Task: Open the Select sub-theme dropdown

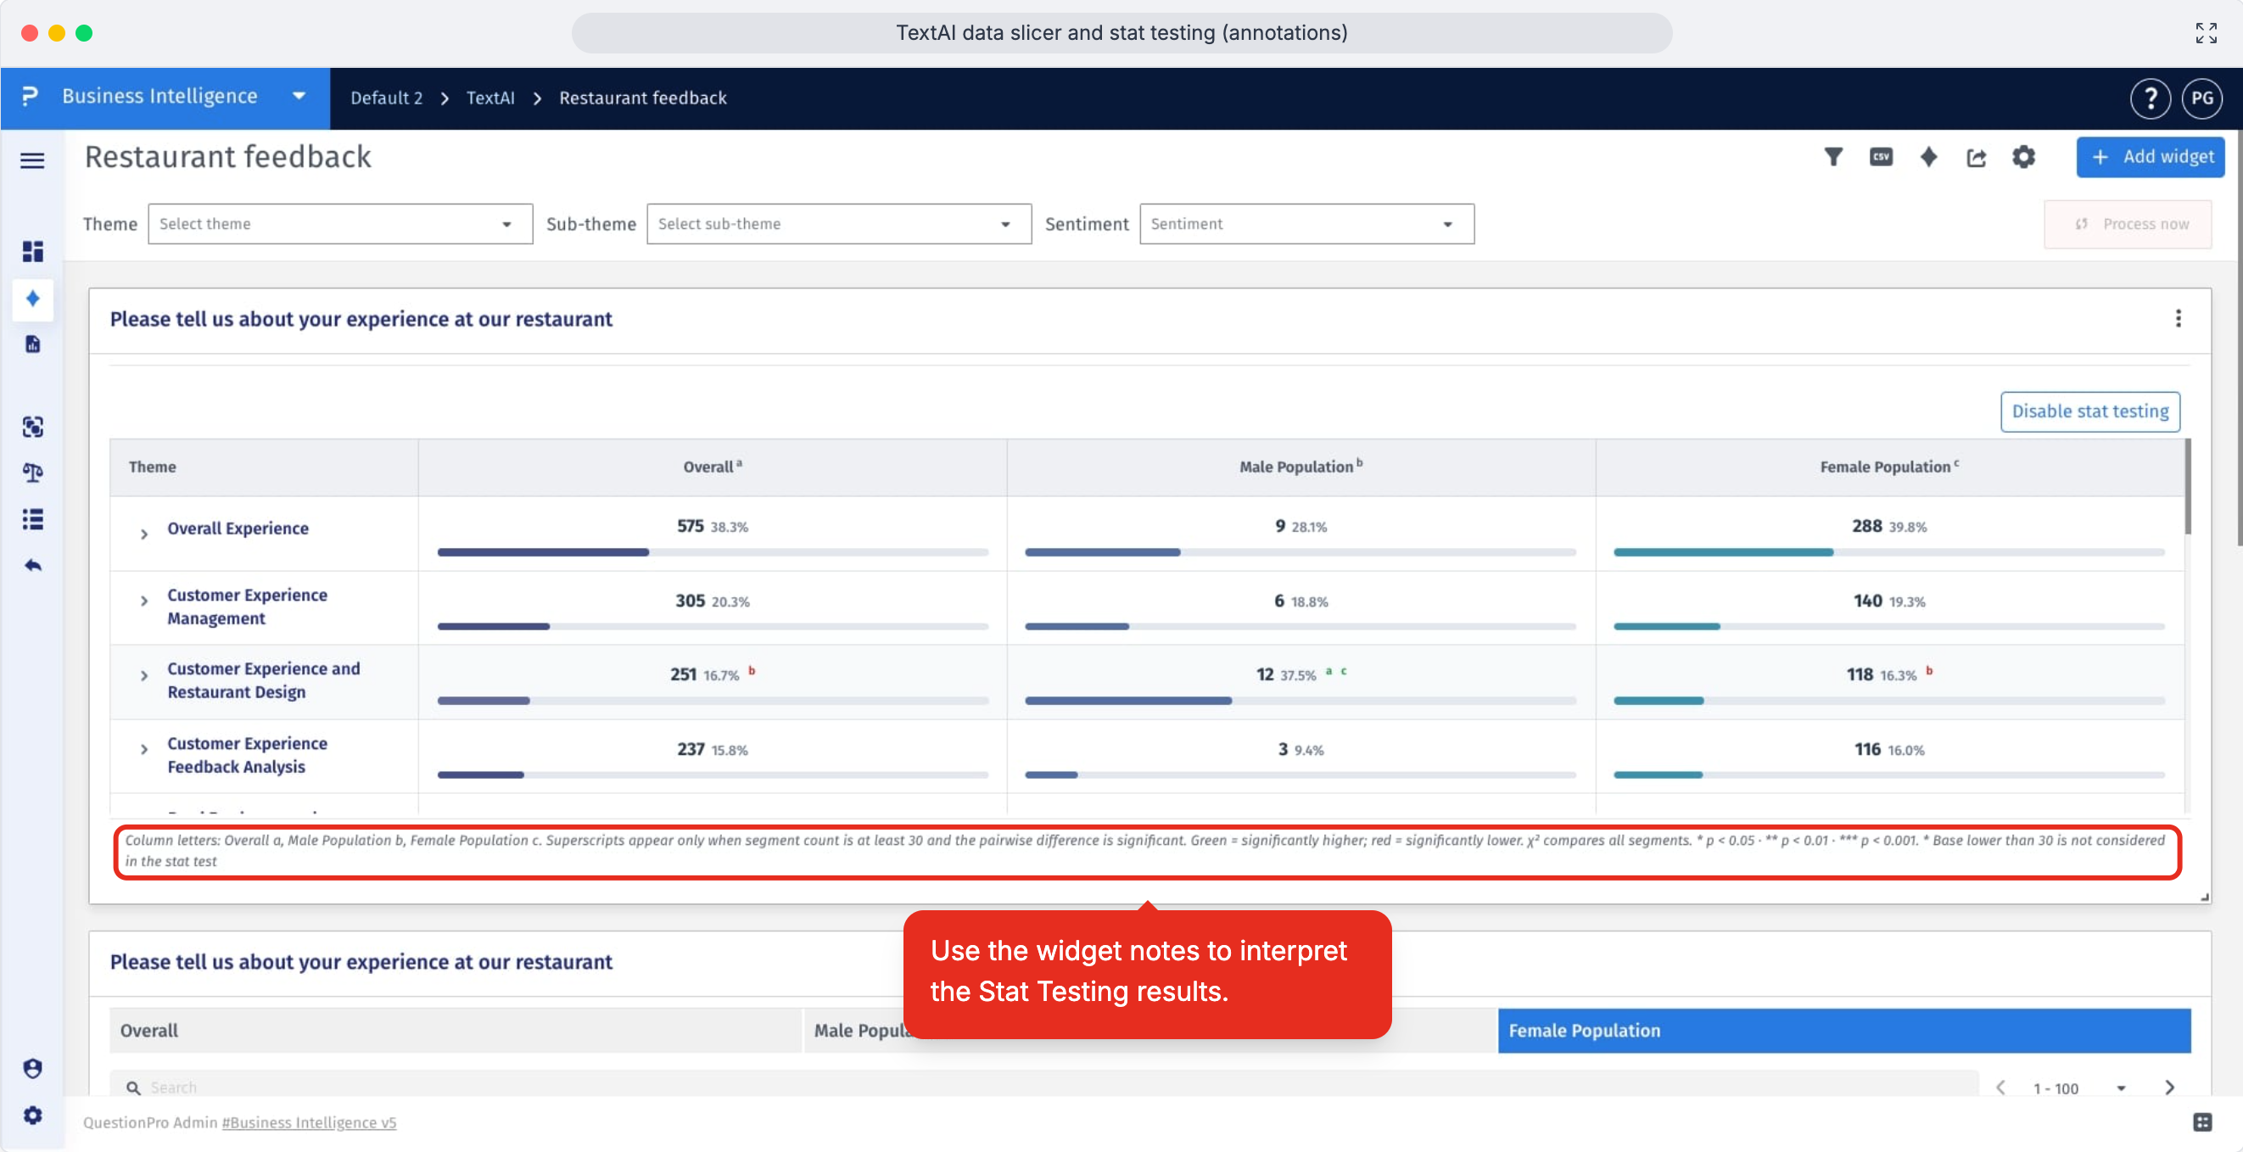Action: coord(838,224)
